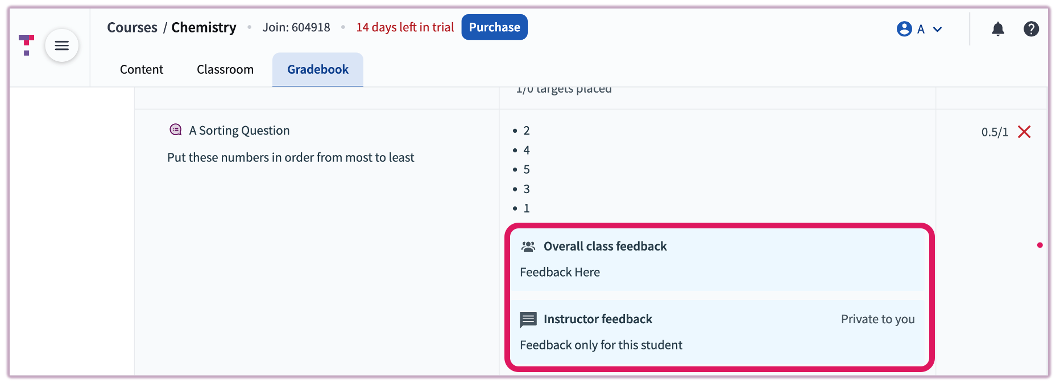
Task: Click the sorting question type icon
Action: coord(176,129)
